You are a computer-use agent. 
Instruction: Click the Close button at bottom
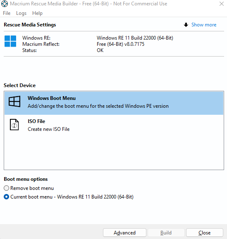pos(205,232)
